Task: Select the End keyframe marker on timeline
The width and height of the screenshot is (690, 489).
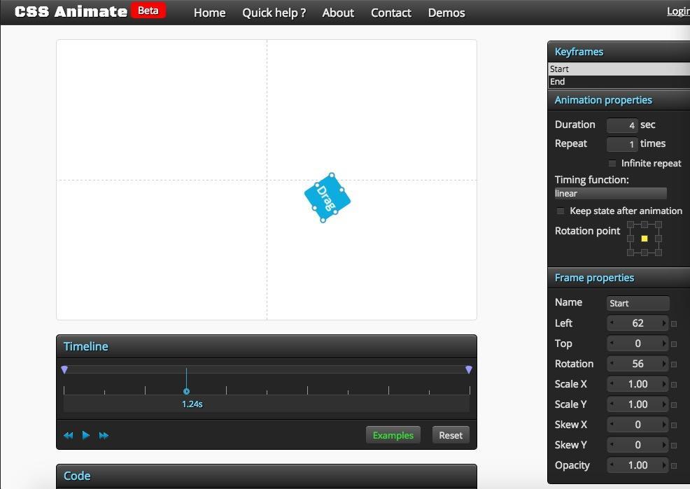Action: pos(469,369)
